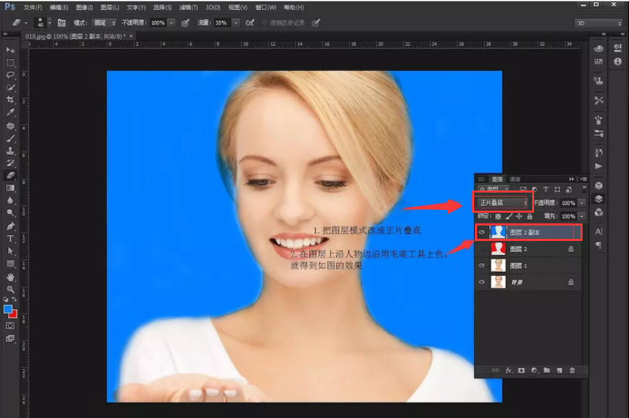Activate the Horizontal Type tool

pos(10,238)
